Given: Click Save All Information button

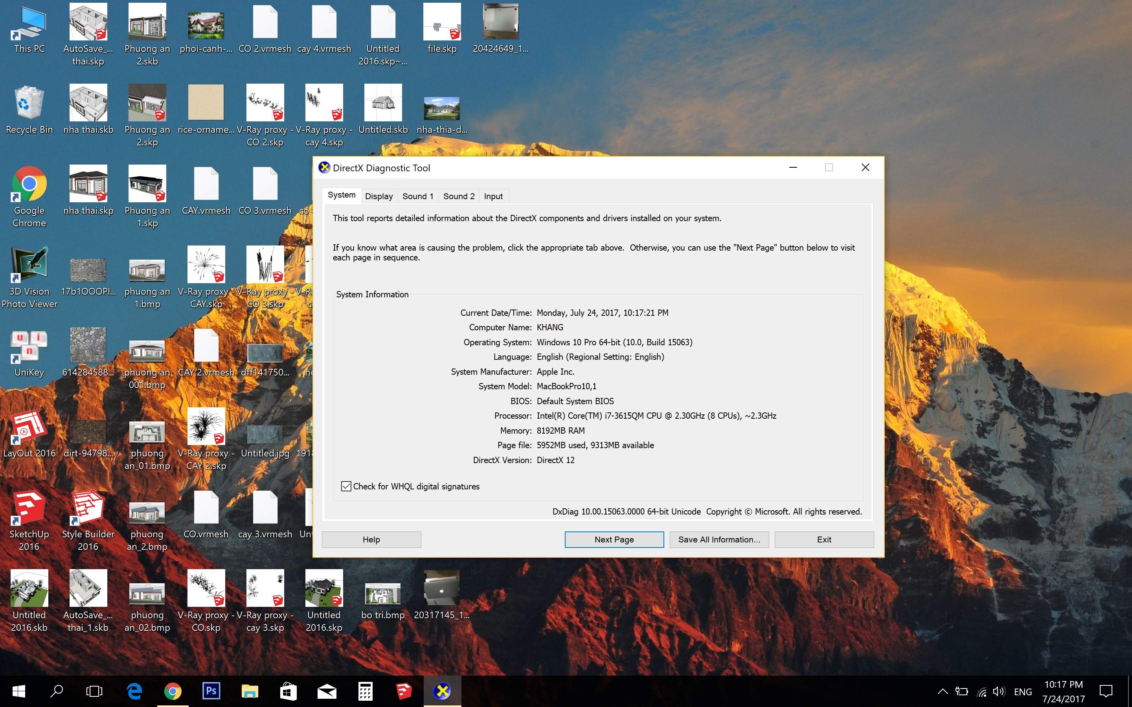Looking at the screenshot, I should 719,540.
